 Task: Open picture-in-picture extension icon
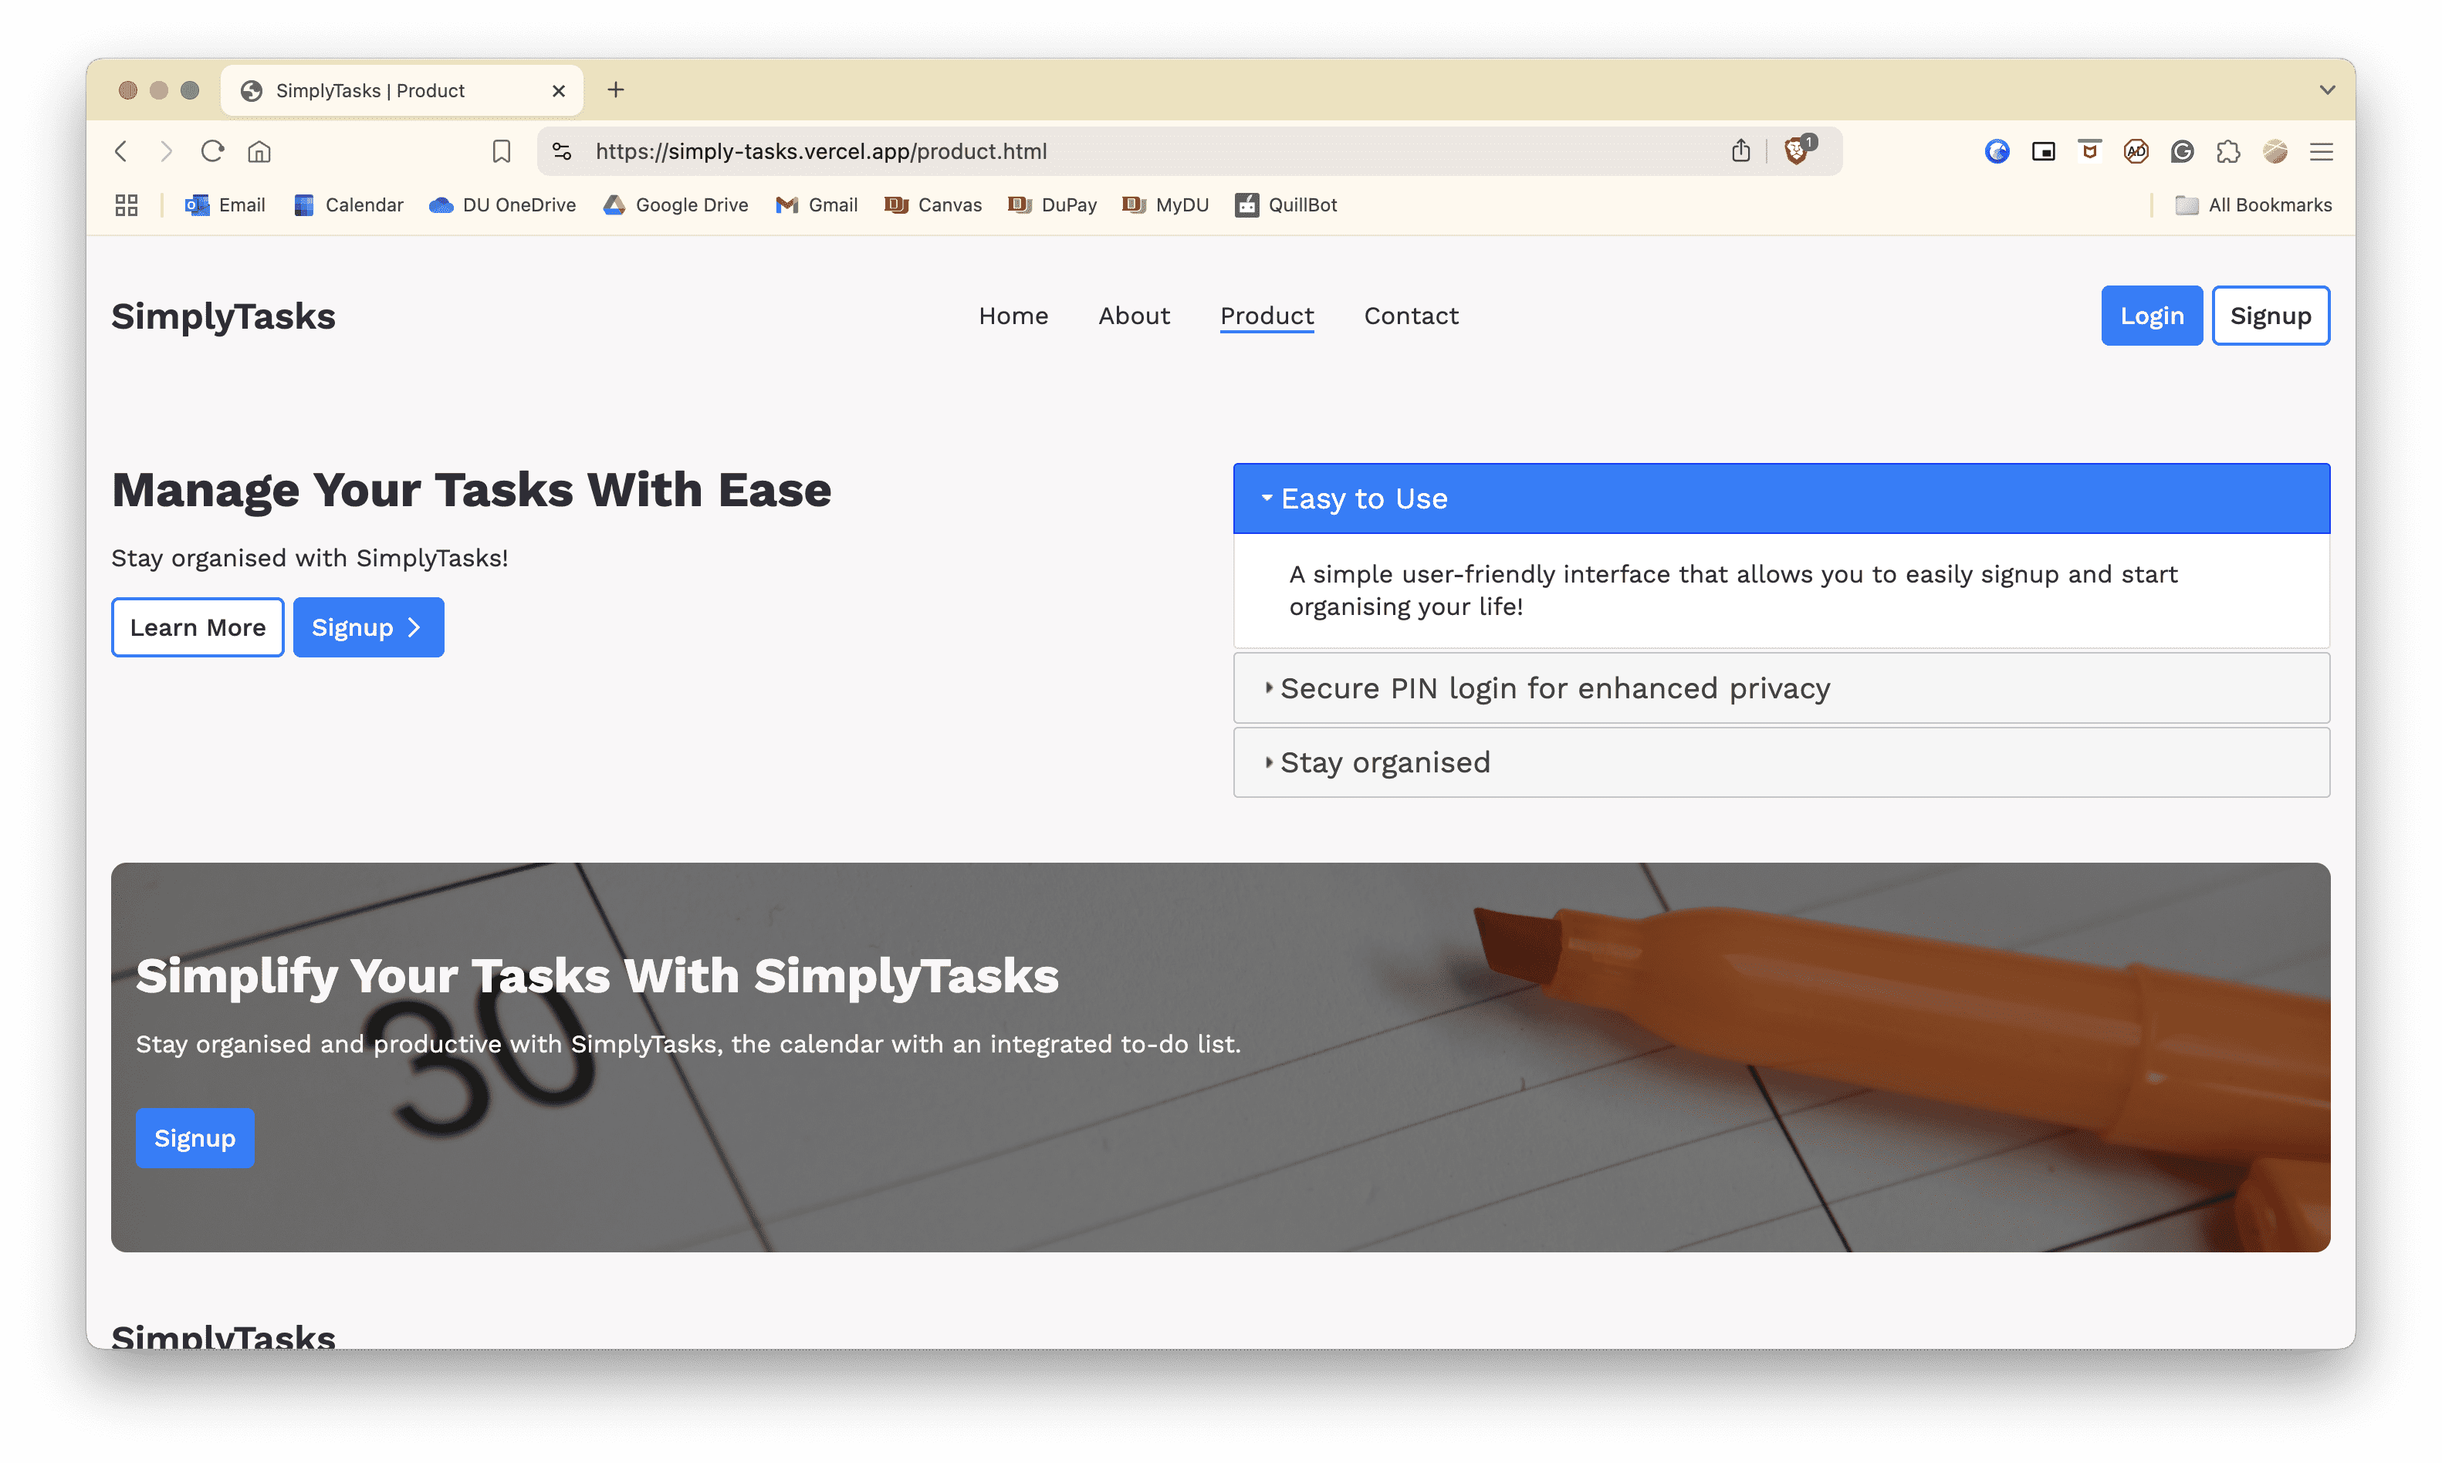point(2043,150)
